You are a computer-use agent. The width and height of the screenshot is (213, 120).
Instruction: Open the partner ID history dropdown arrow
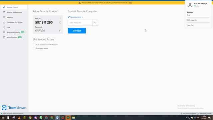click(95, 23)
